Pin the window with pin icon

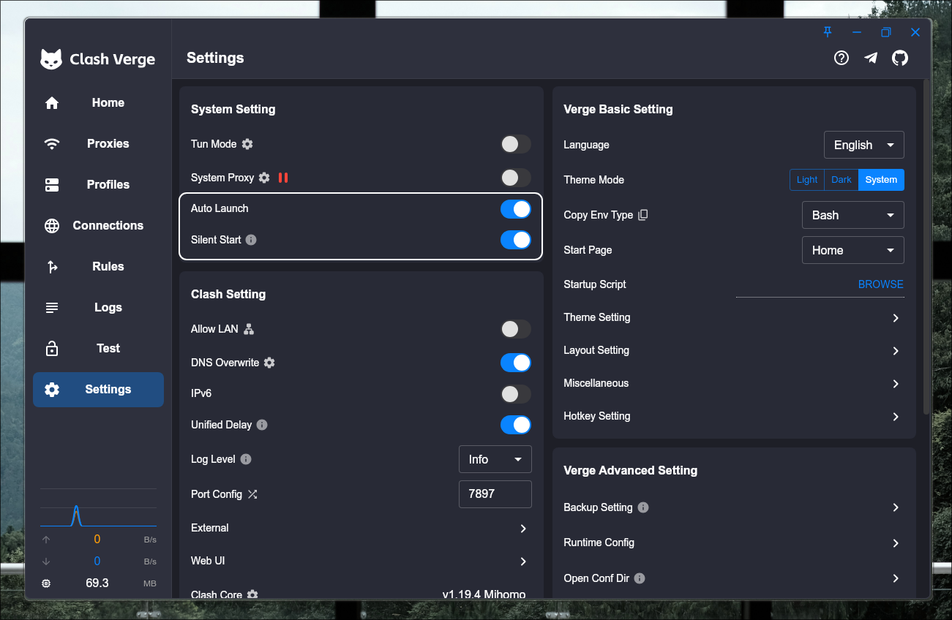(828, 32)
